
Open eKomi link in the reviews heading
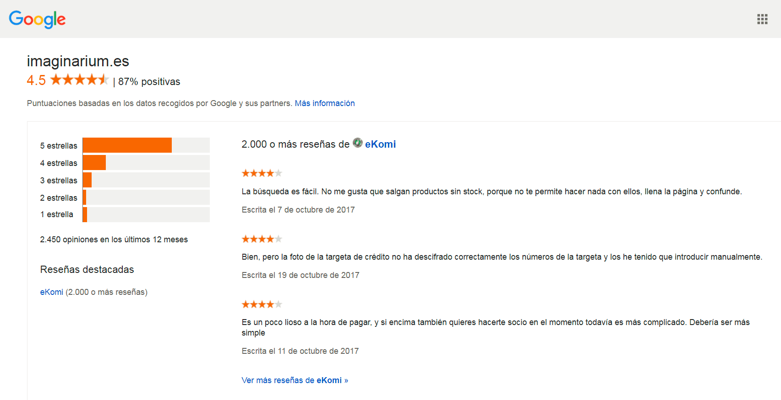click(x=380, y=144)
